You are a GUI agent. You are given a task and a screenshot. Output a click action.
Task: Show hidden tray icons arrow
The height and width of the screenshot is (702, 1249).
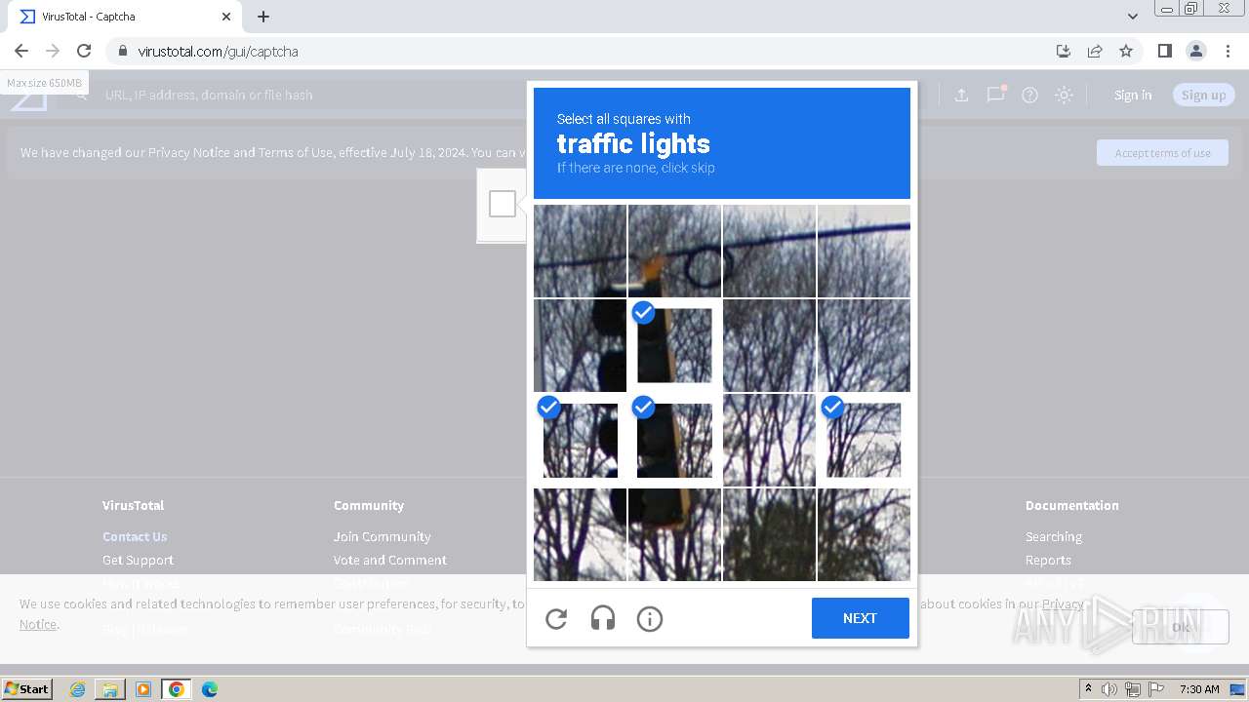click(1088, 689)
